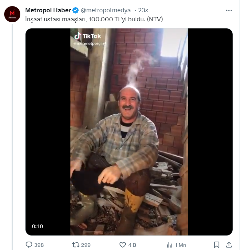Click the 23s timestamp

click(x=143, y=10)
